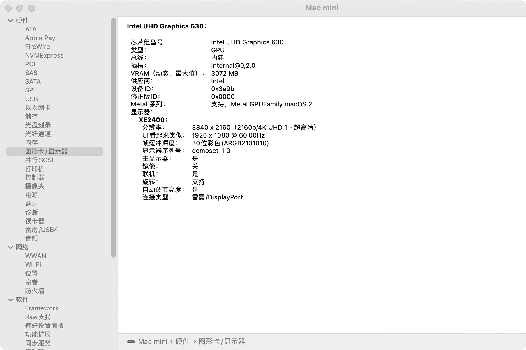The width and height of the screenshot is (526, 350).
Task: Click the 内建 bus value
Action: (x=218, y=58)
